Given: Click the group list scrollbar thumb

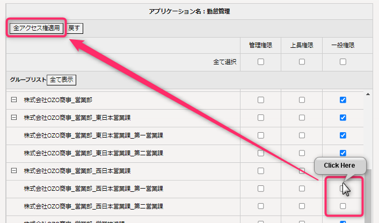Looking at the screenshot, I should coord(368,196).
